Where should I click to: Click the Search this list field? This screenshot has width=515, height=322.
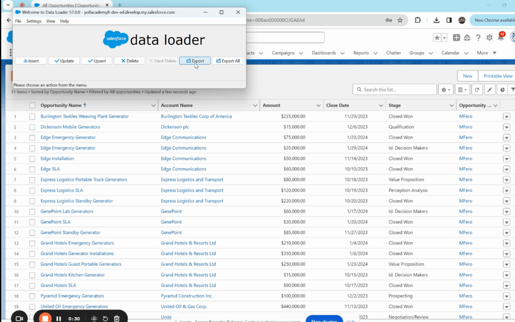(395, 90)
